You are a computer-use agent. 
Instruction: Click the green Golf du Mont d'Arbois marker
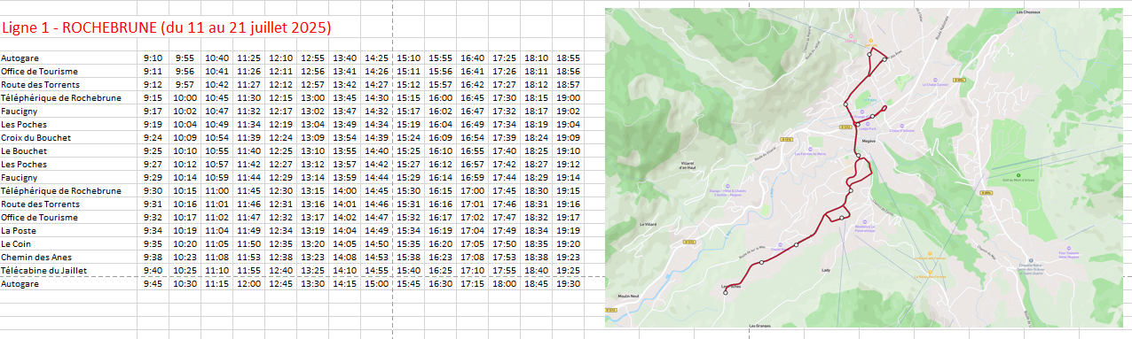[x=1018, y=174]
